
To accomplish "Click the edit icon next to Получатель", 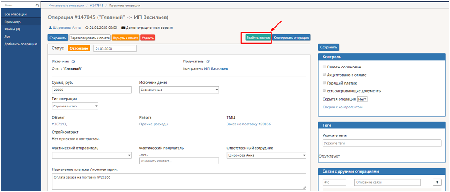I will tap(208, 61).
